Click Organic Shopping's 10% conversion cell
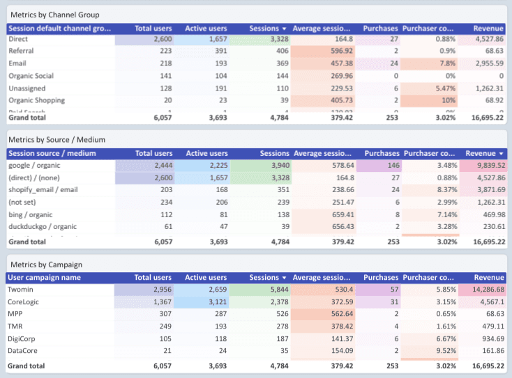Screen dimensions: 512x378 (x=429, y=100)
